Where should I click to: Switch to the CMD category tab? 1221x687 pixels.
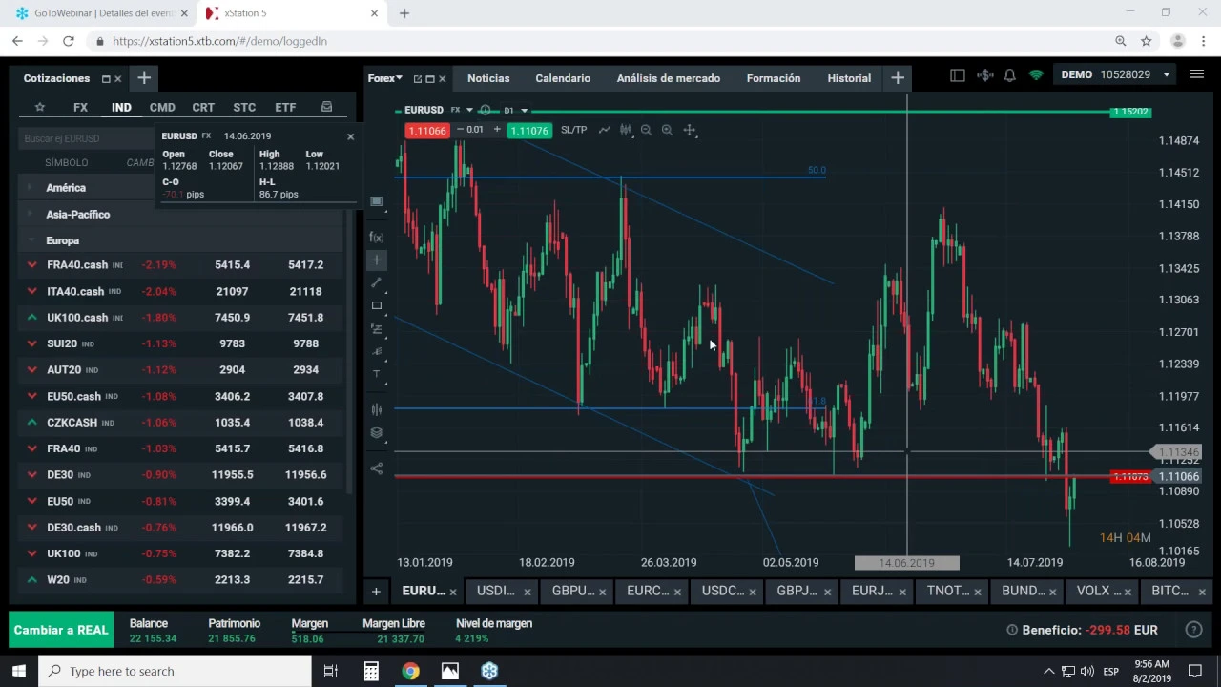point(162,107)
